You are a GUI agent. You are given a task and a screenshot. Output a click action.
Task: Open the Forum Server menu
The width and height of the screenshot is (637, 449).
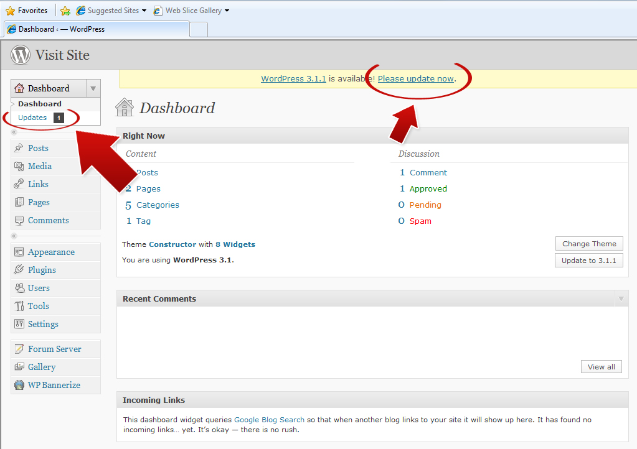54,349
